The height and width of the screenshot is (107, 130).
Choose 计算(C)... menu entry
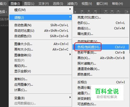point(41,90)
